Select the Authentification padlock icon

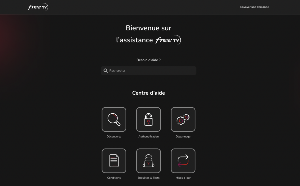[148, 119]
